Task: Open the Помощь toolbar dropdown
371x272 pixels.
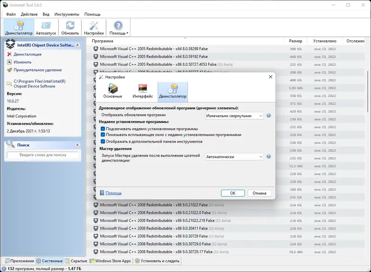Action: tap(119, 28)
